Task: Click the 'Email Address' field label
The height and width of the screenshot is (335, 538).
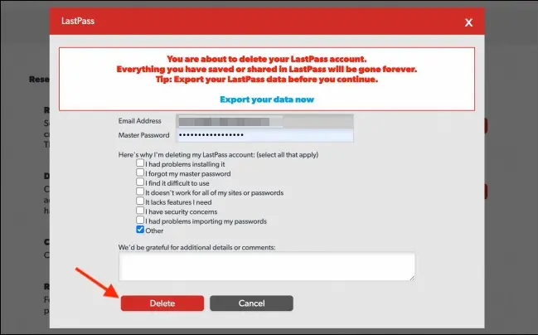Action: [143, 121]
